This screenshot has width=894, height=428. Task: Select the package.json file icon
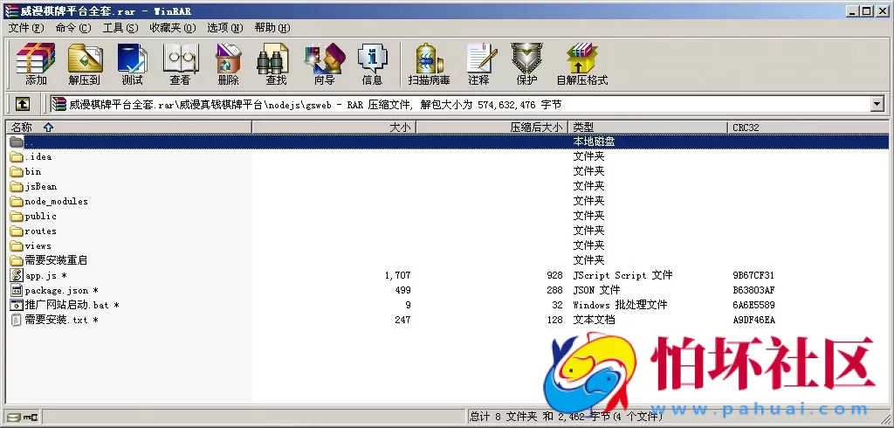click(x=17, y=290)
